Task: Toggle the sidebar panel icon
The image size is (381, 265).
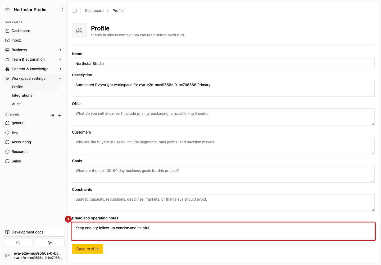Action: pos(75,11)
